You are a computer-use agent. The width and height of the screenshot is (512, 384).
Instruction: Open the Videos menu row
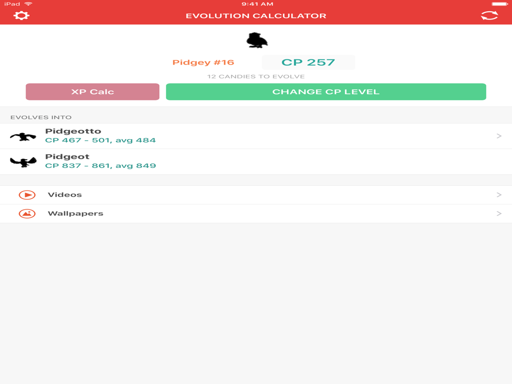(256, 195)
